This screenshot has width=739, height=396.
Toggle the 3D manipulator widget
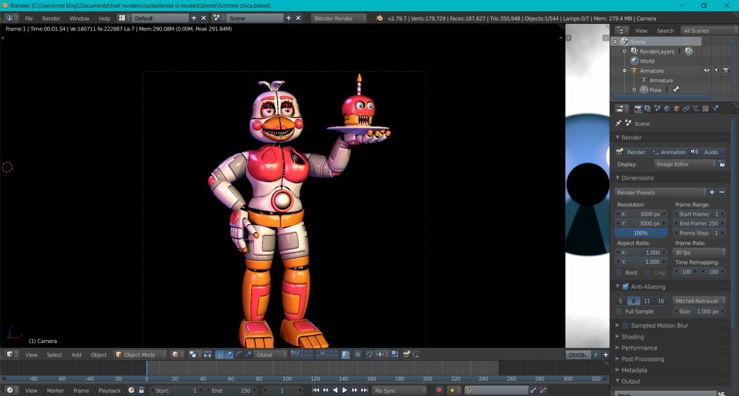click(220, 355)
